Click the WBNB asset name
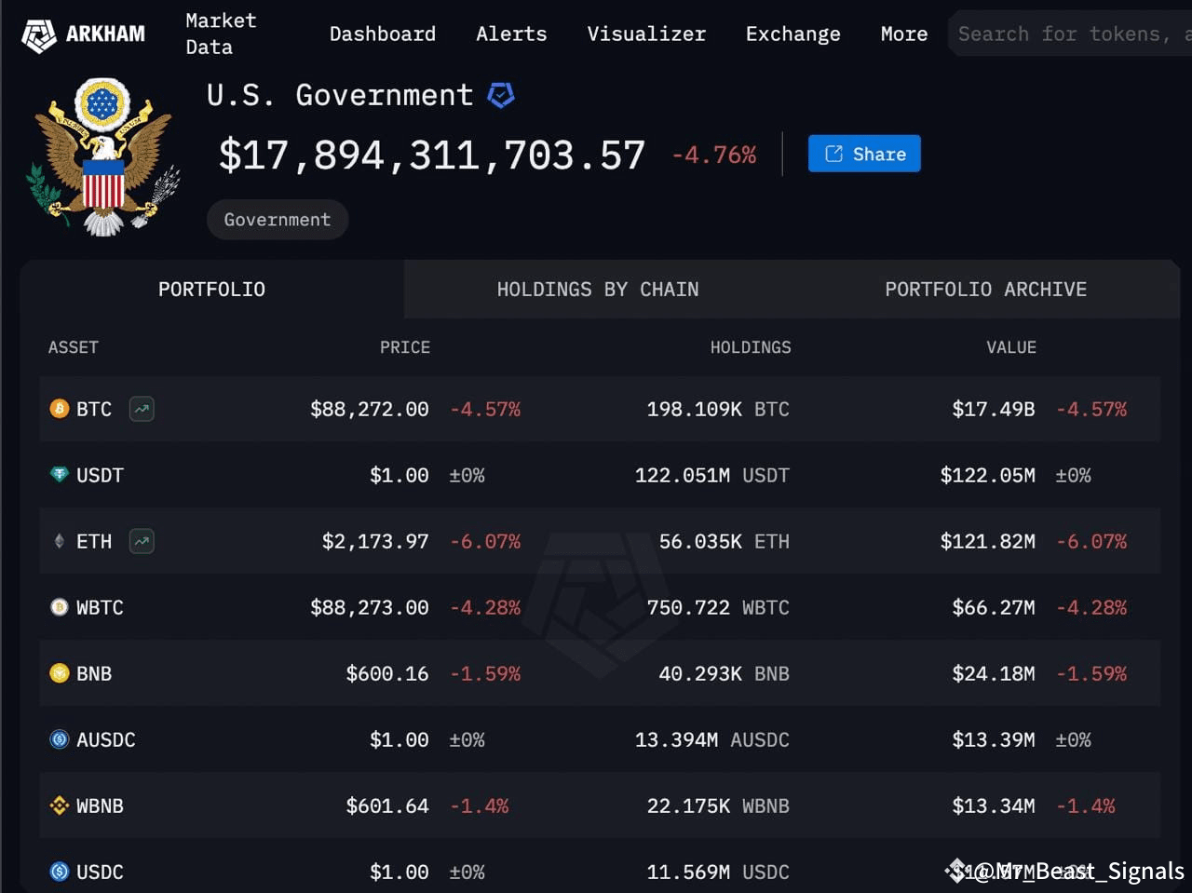 (x=100, y=805)
